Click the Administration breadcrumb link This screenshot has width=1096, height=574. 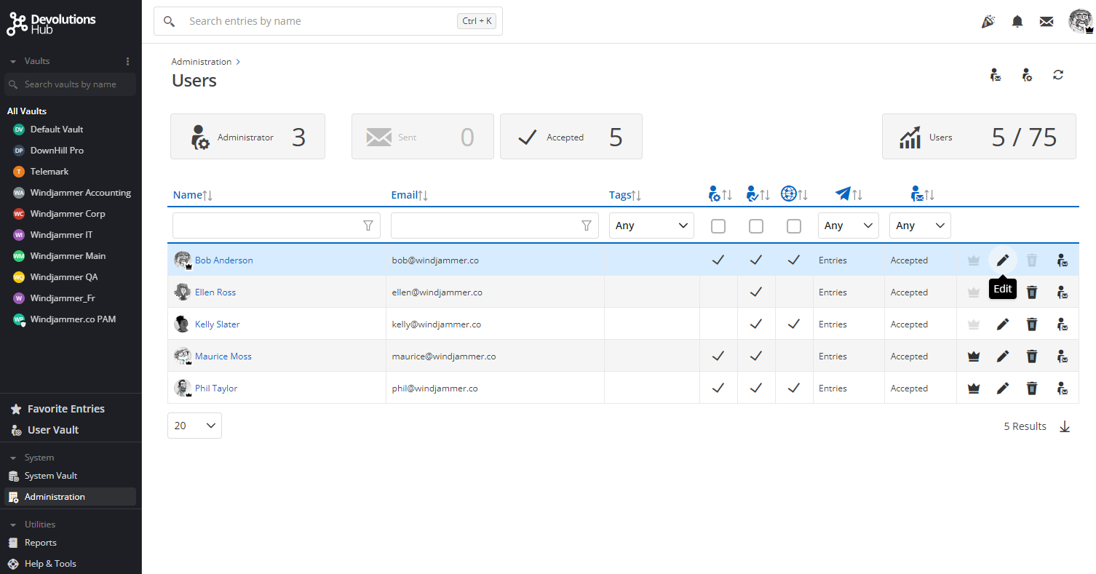pos(202,62)
